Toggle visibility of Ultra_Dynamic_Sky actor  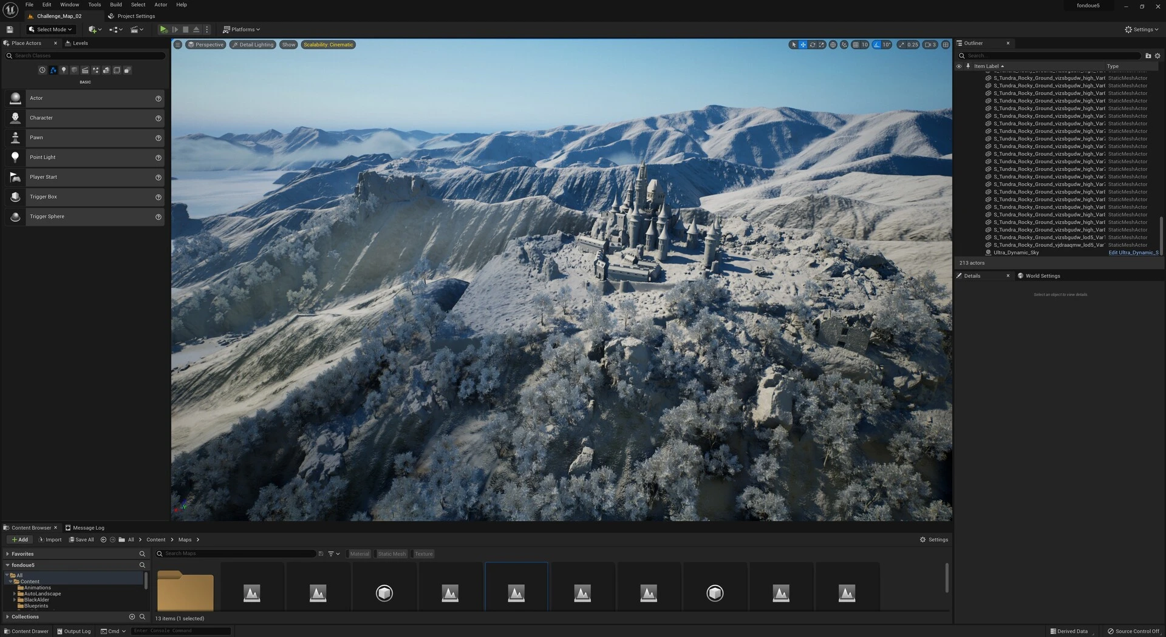tap(959, 253)
